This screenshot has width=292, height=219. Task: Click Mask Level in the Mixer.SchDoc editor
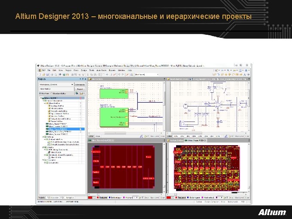pos(155,136)
